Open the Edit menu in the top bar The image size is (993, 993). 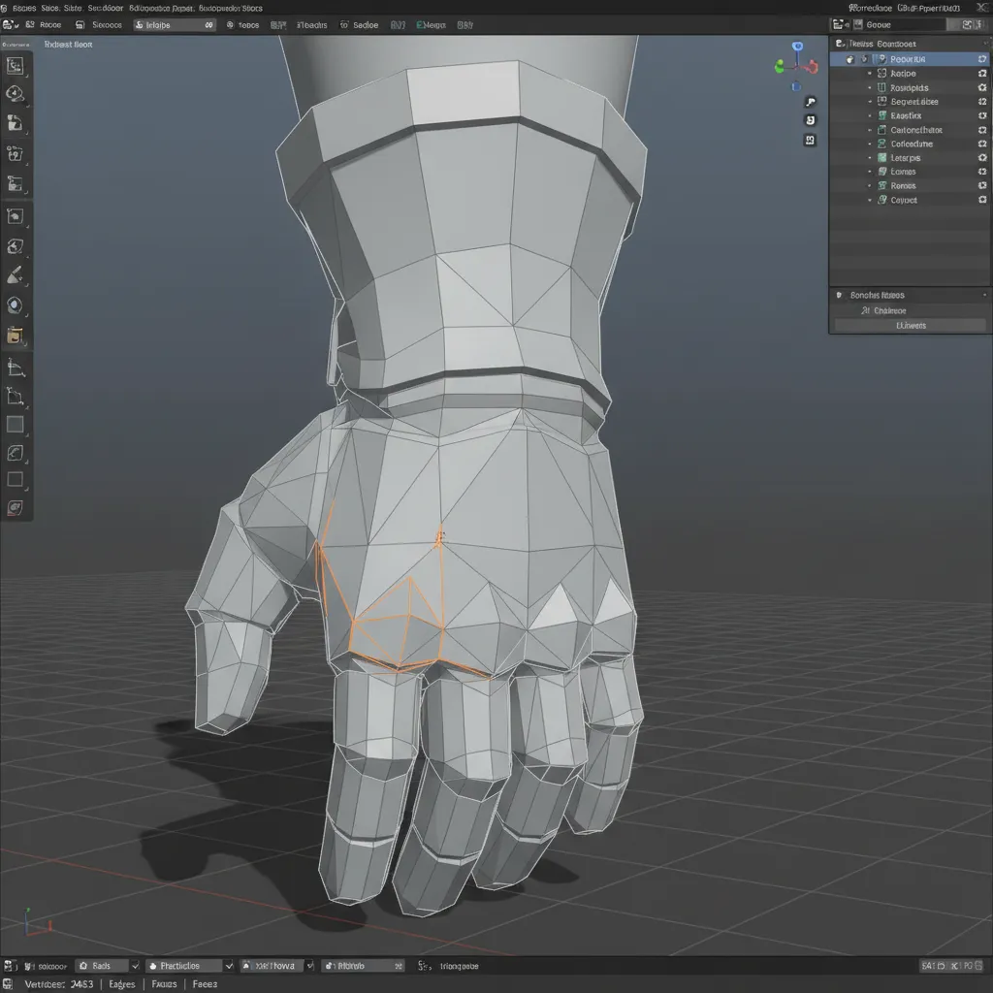(x=53, y=7)
